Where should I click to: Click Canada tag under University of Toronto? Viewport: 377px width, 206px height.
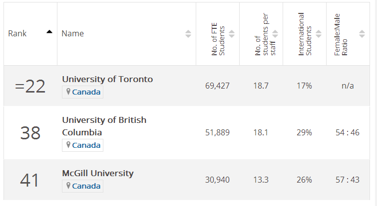(x=86, y=92)
